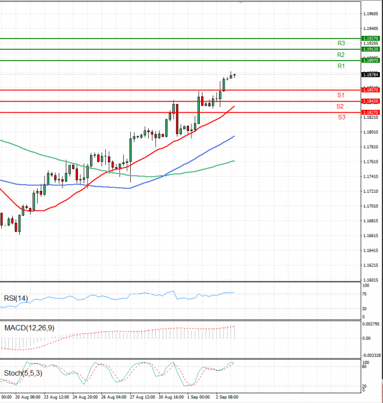
Task: Click the current price tag 1.18784
Action: point(370,75)
